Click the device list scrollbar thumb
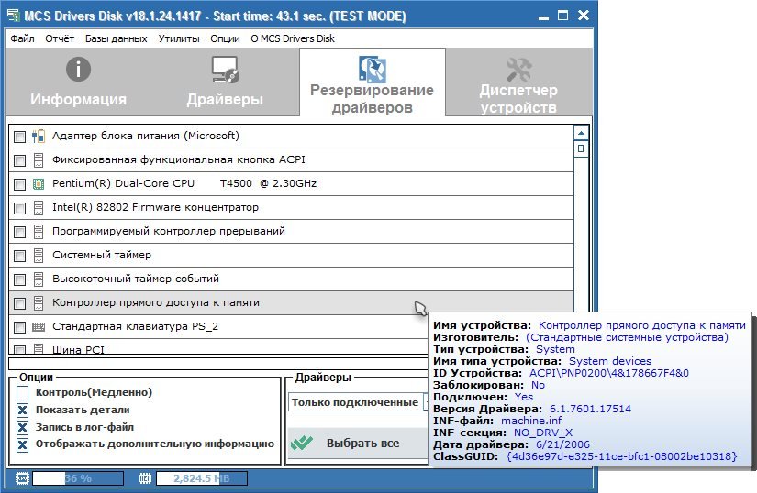Screen dimensions: 757x493 tap(581, 148)
